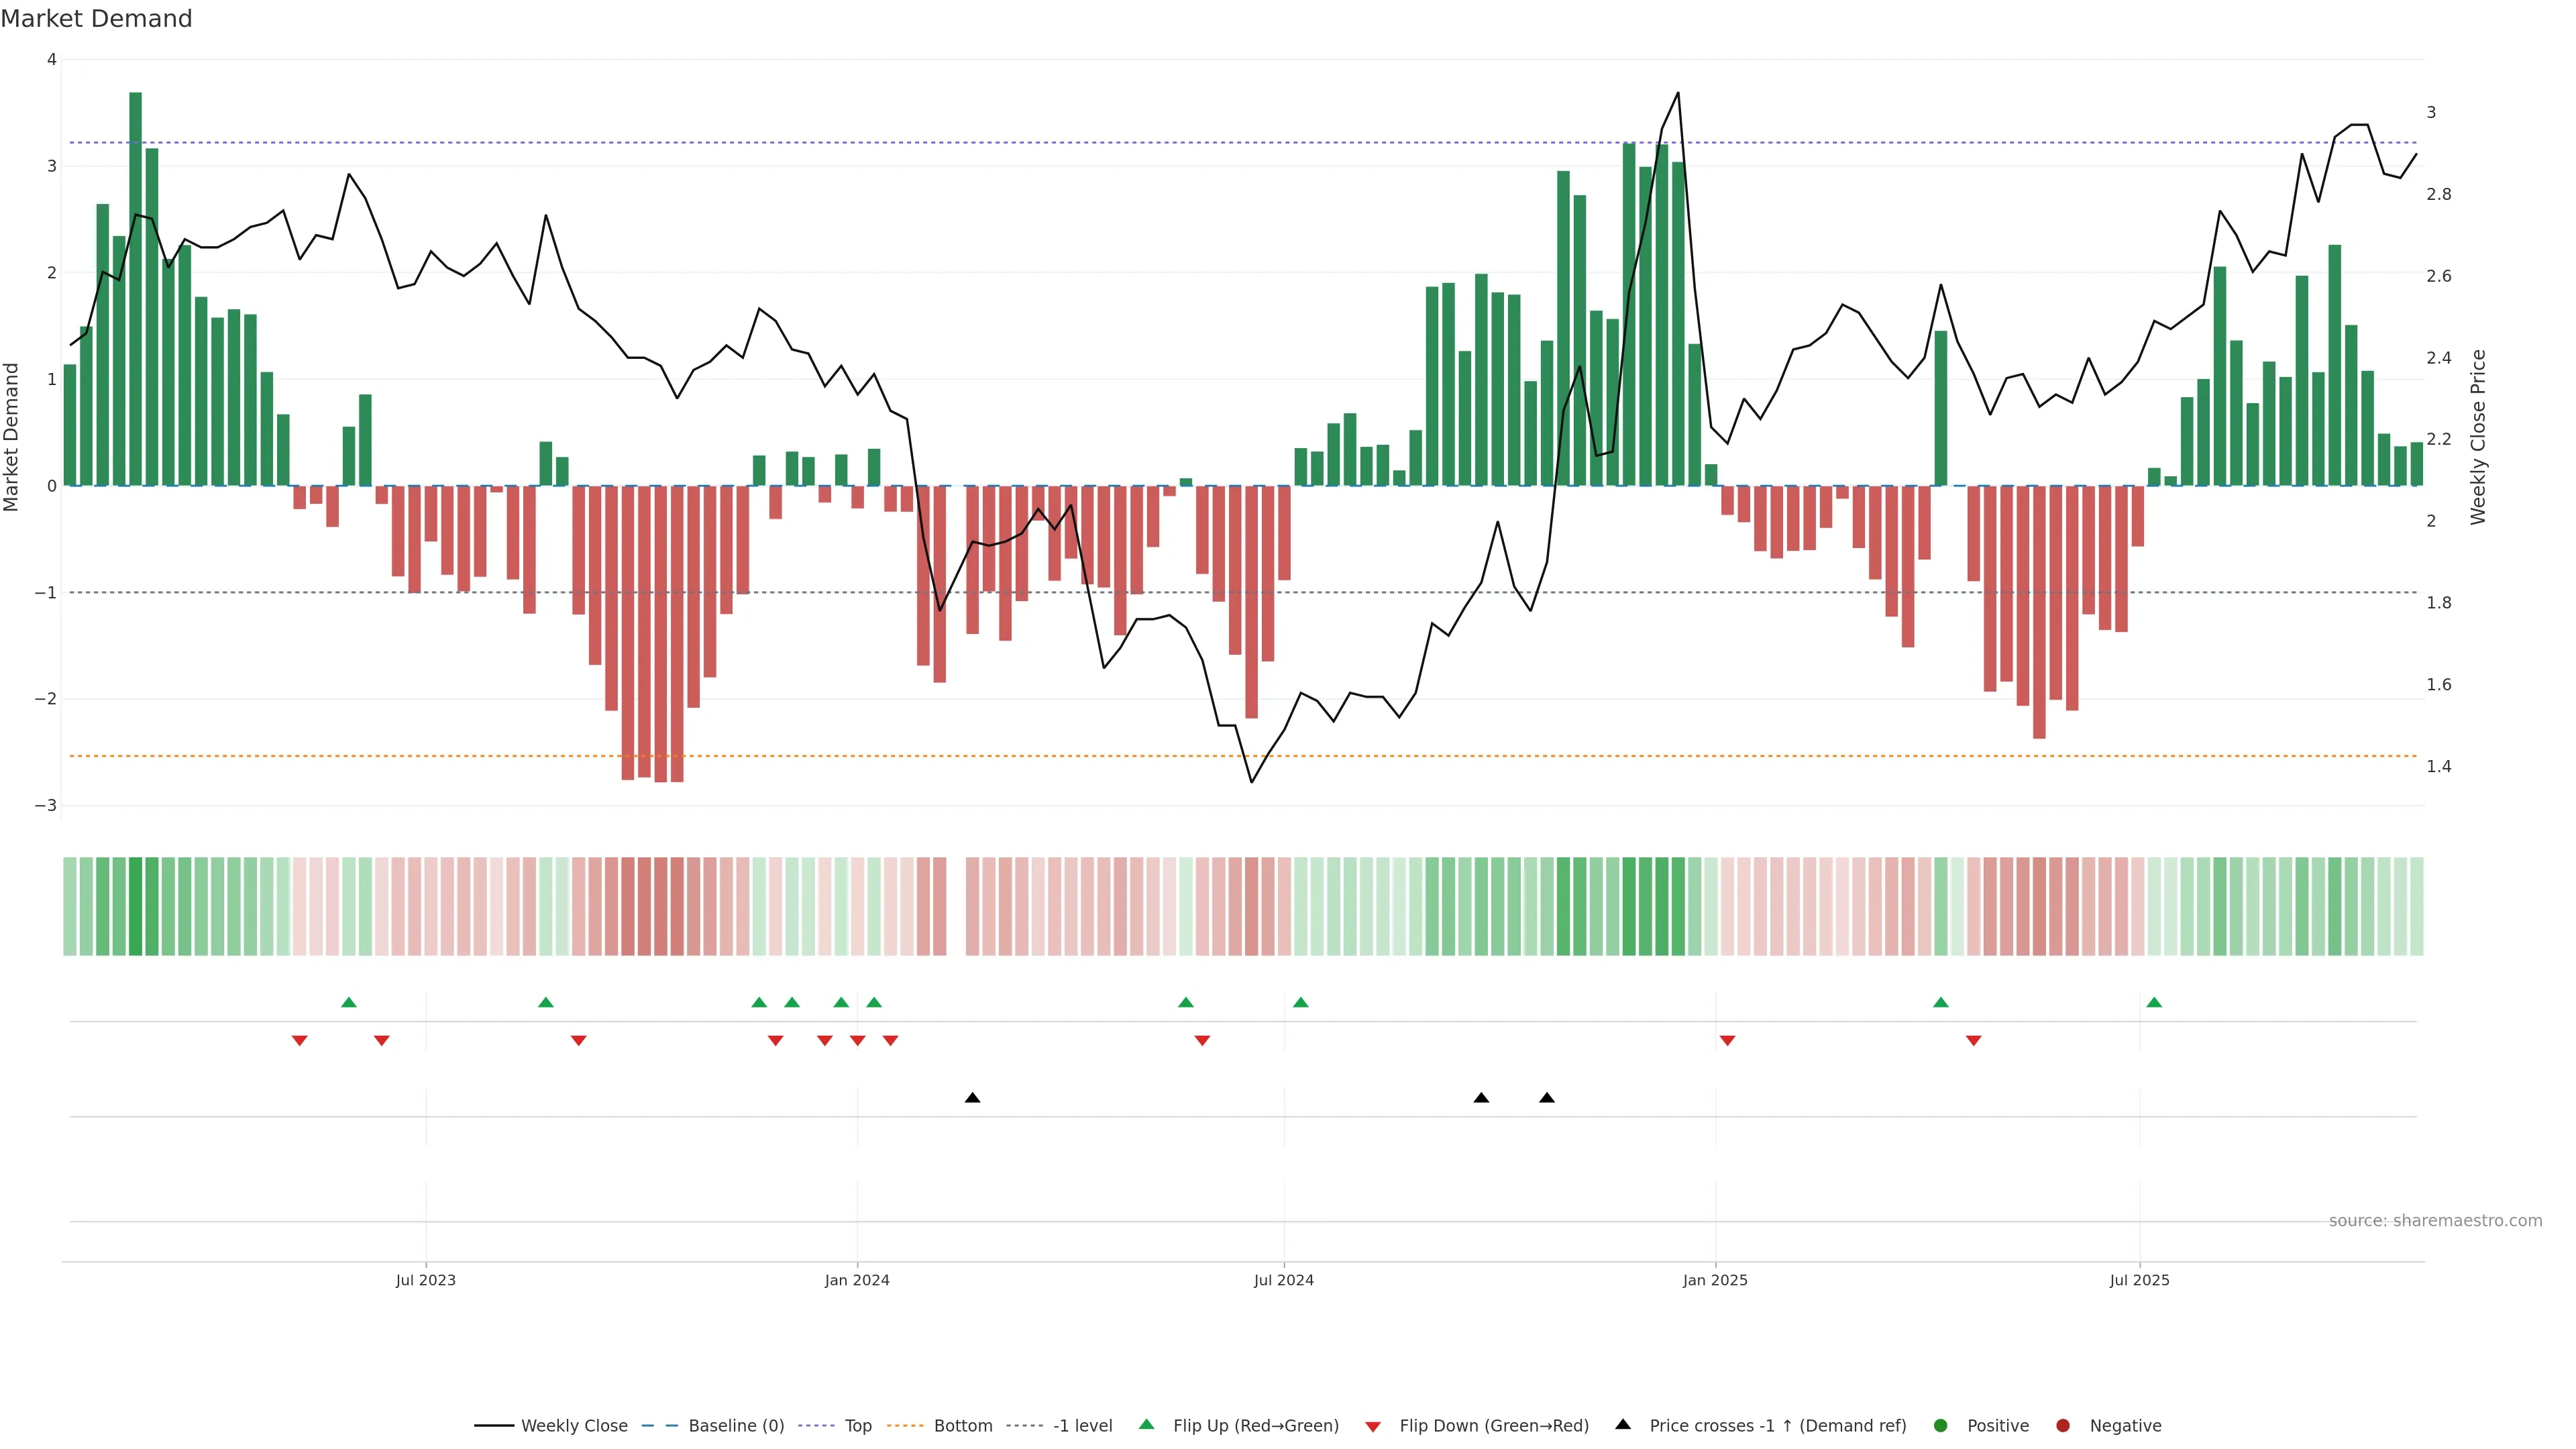The width and height of the screenshot is (2576, 1449).
Task: Click the green Positive legend dot
Action: [x=1940, y=1425]
